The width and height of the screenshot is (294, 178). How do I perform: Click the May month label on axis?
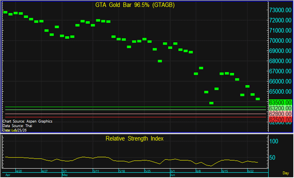(65, 175)
